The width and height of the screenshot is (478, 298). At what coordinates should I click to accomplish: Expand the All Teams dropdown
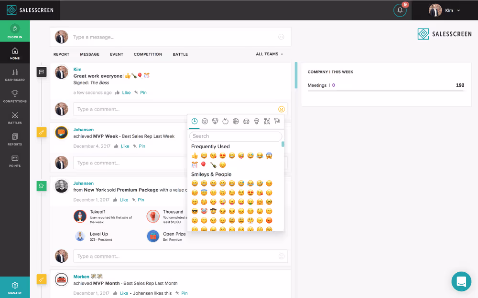point(270,54)
